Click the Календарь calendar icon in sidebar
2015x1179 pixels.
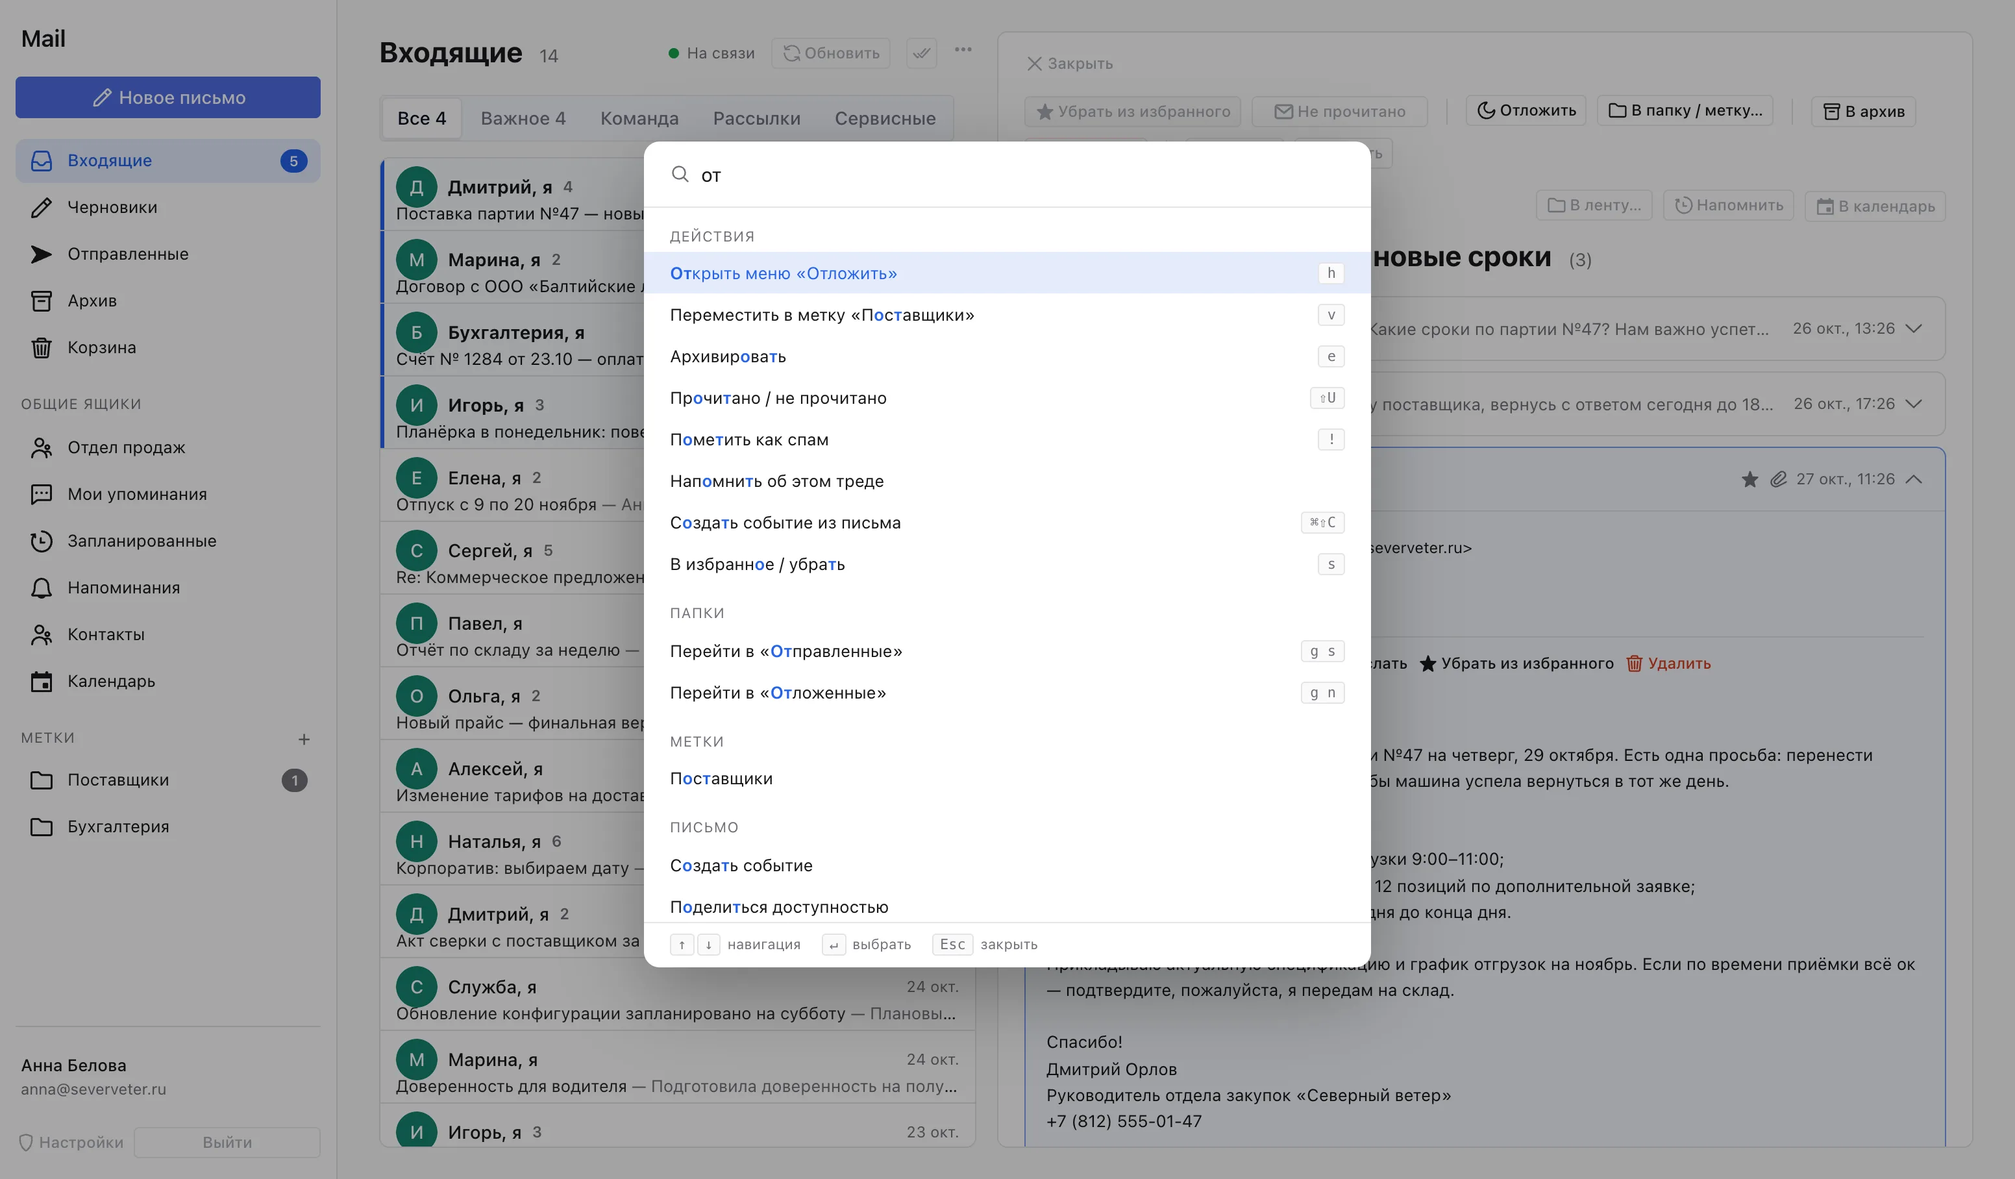click(42, 682)
